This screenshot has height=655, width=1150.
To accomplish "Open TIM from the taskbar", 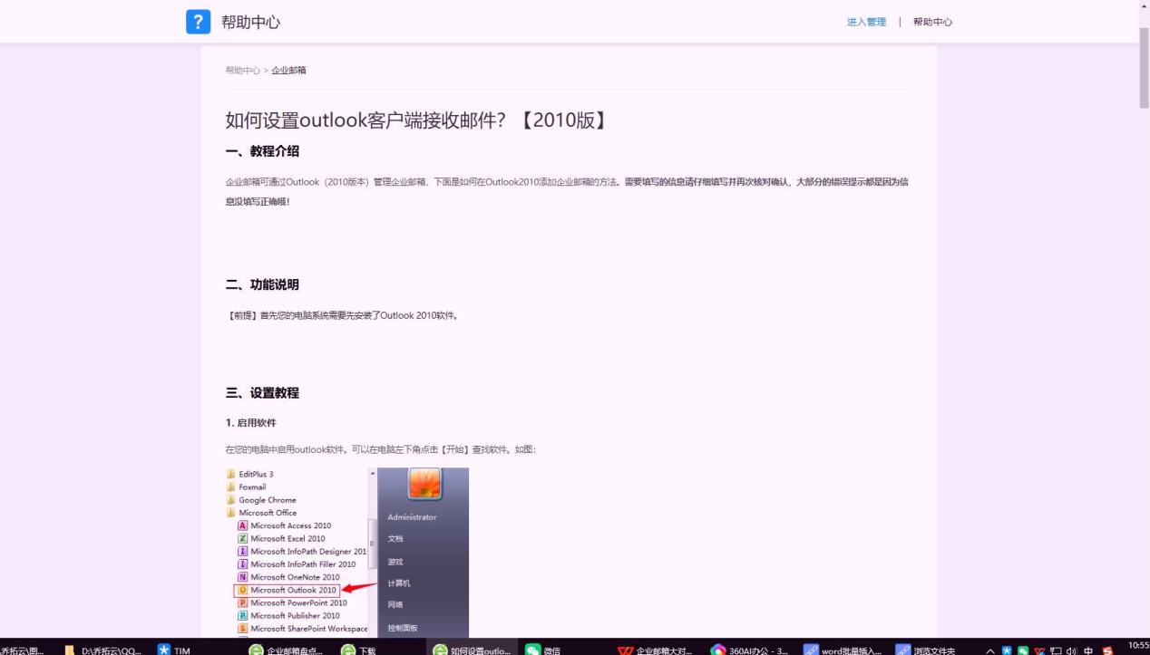I will (176, 650).
